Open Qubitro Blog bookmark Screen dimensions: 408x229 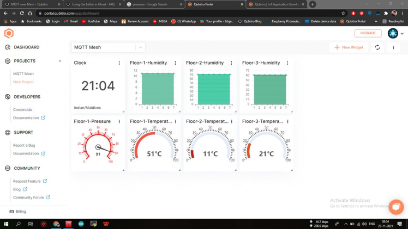point(250,21)
